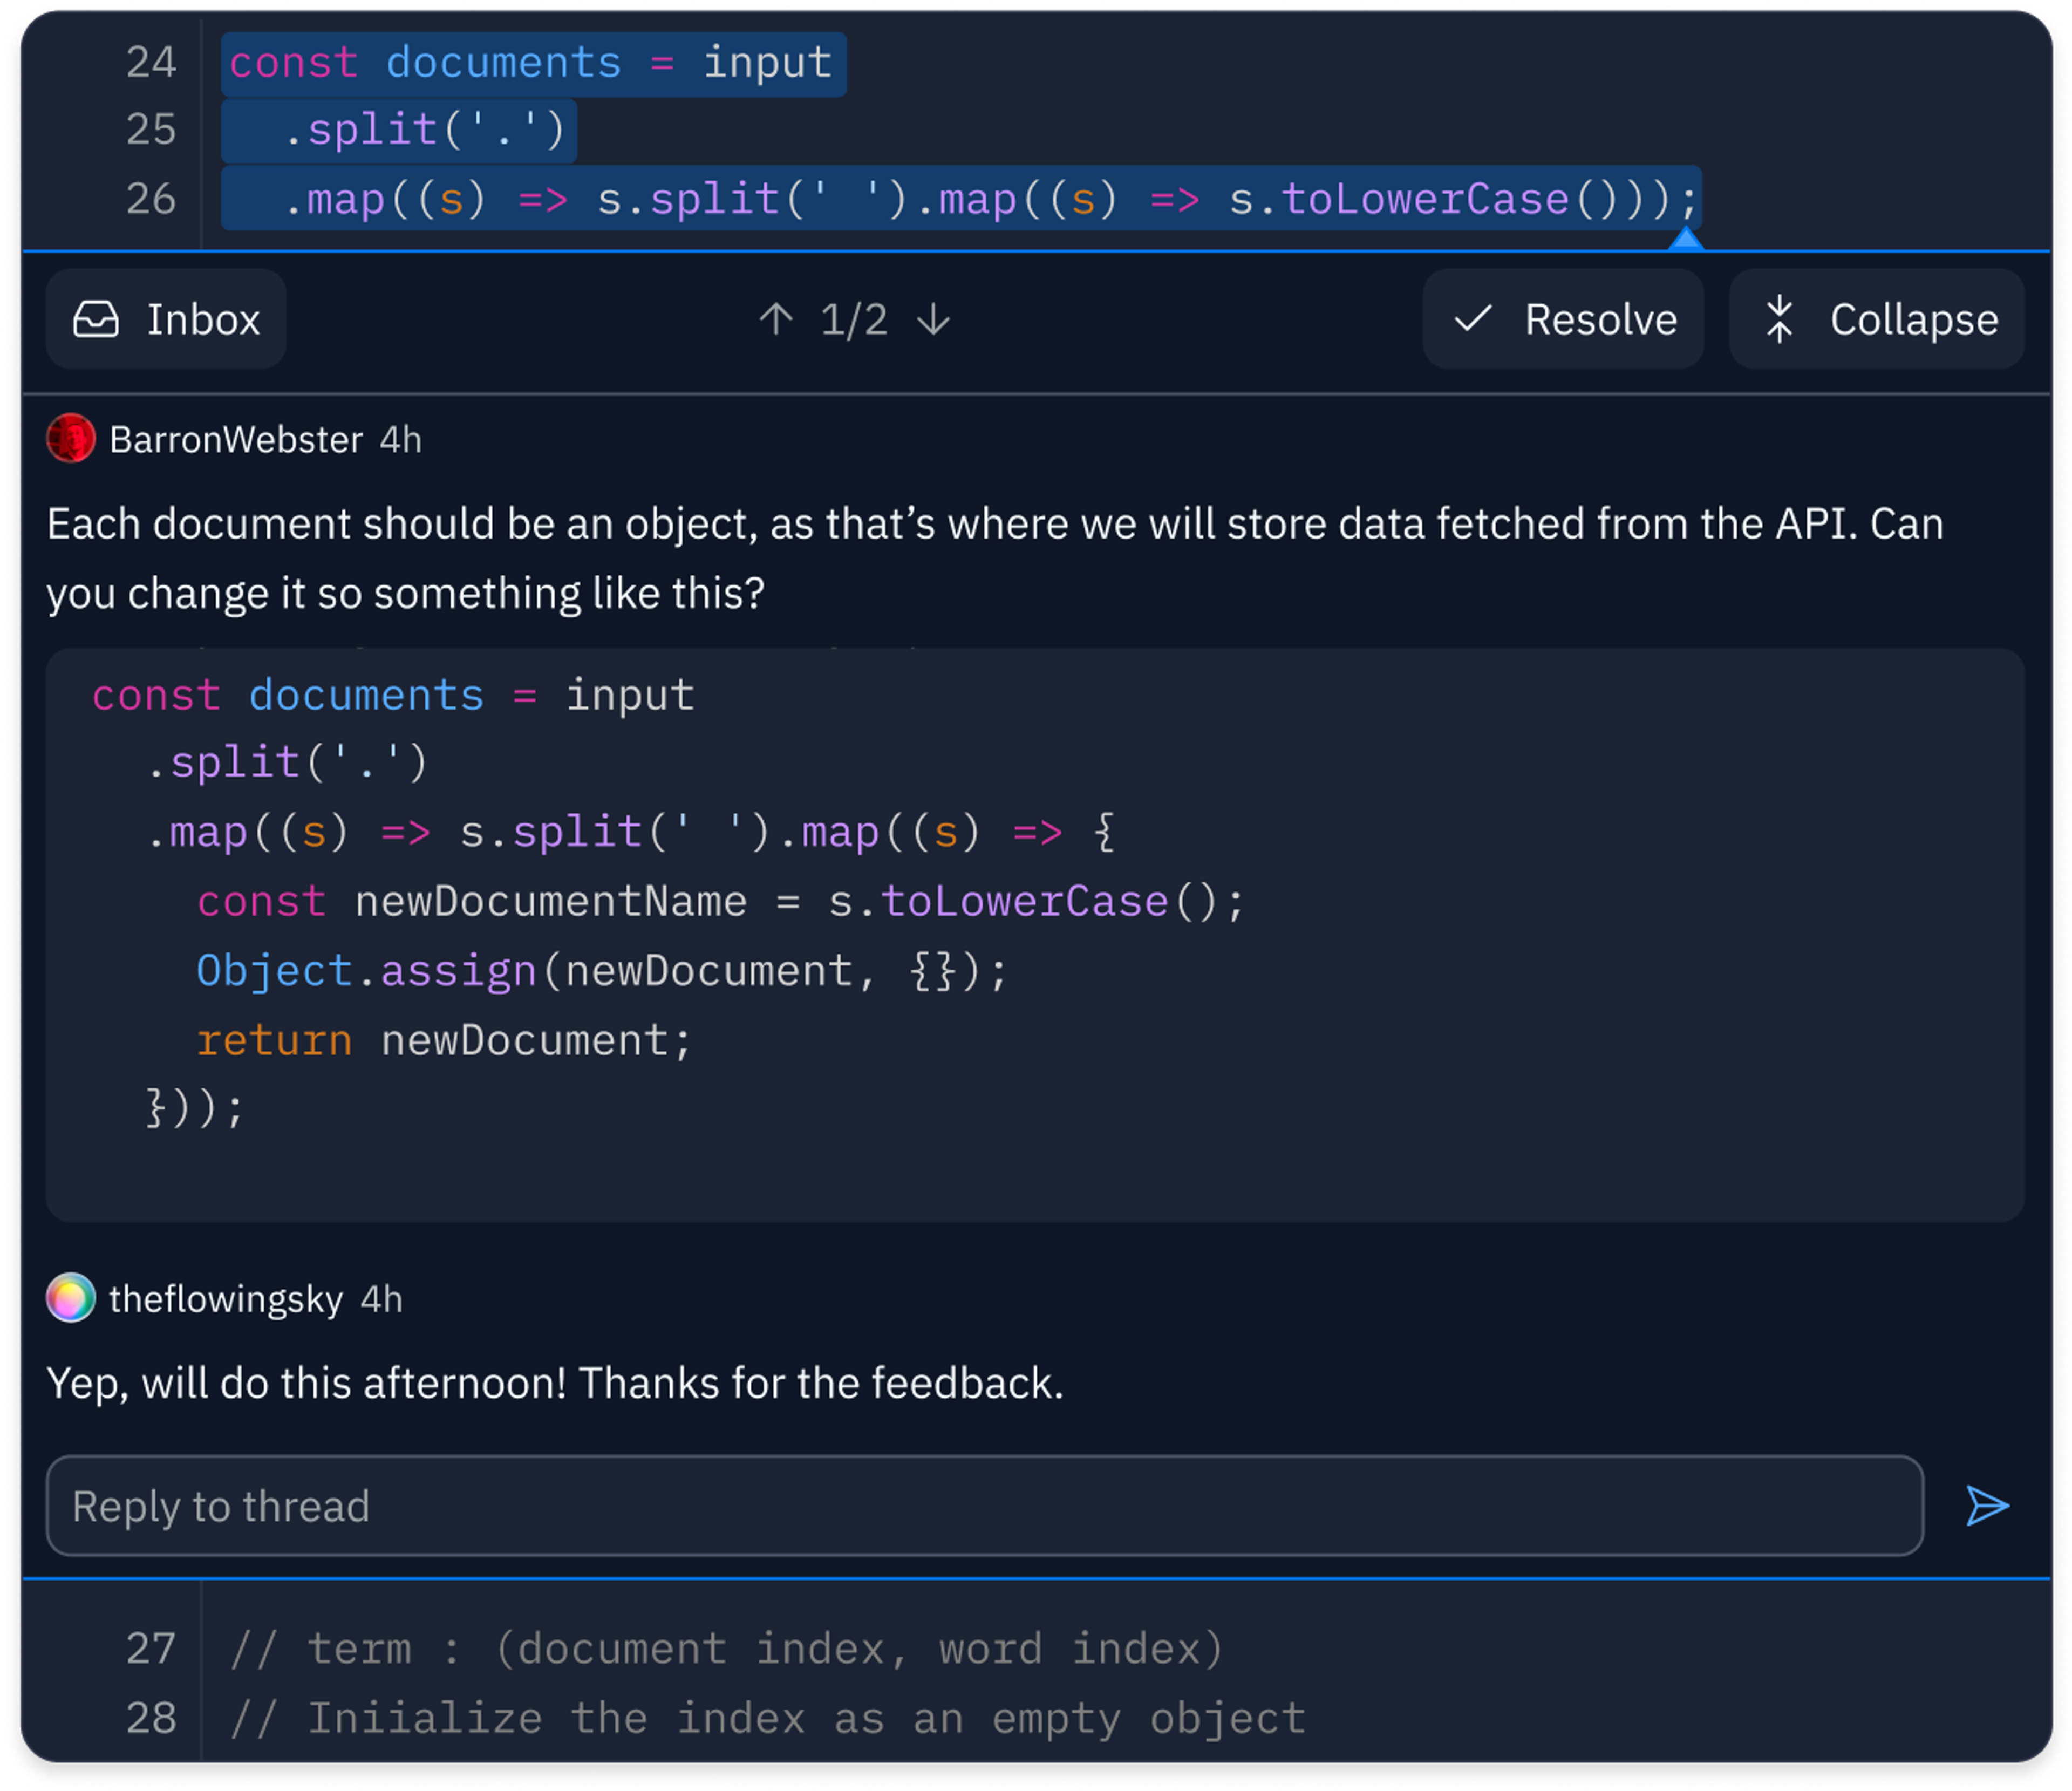
Task: Click the Resolve checkmark icon
Action: click(1472, 320)
